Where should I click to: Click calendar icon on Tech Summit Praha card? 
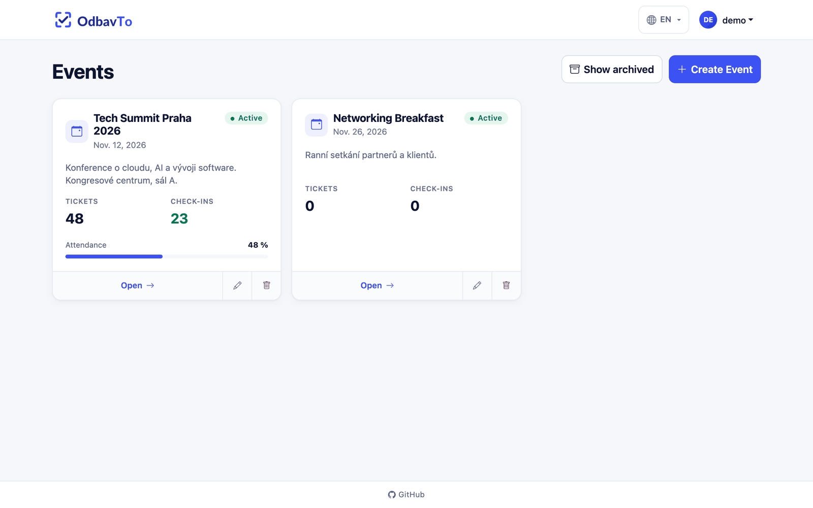pyautogui.click(x=77, y=131)
